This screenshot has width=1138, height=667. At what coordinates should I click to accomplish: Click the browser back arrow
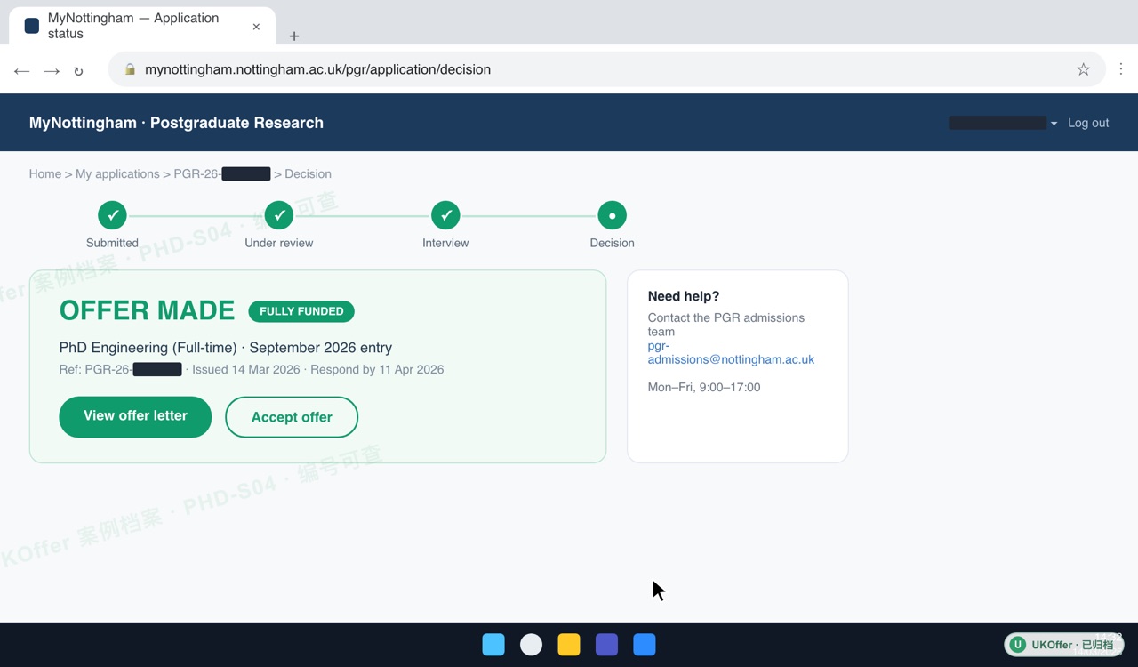click(x=22, y=70)
